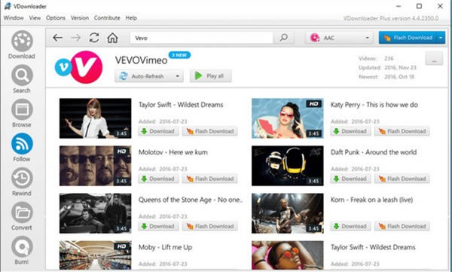The width and height of the screenshot is (452, 272).
Task: Go to home with house icon
Action: (x=112, y=38)
